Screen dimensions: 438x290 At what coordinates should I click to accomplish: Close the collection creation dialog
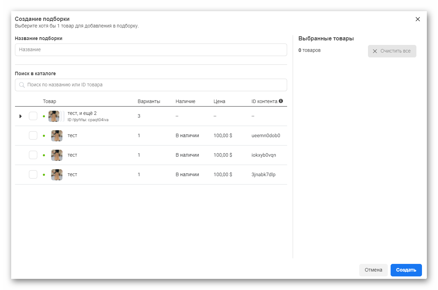[417, 19]
